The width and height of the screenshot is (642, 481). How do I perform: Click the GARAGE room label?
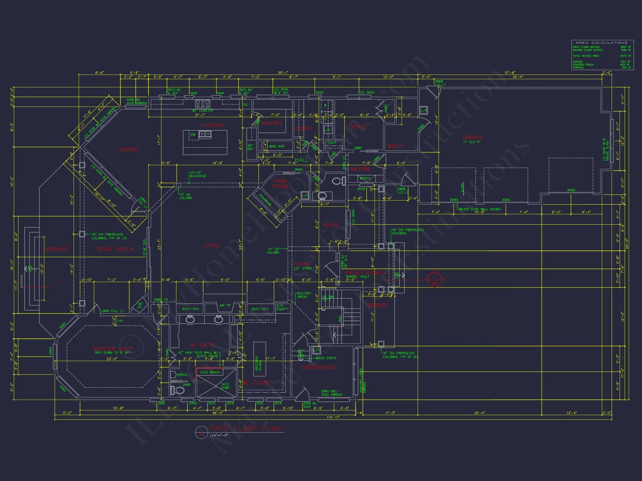coord(473,137)
